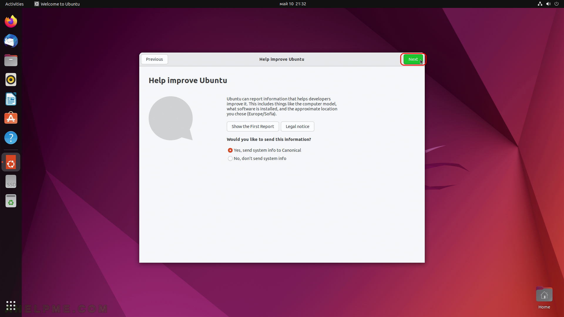
Task: Click the volume icon in top bar
Action: [548, 4]
